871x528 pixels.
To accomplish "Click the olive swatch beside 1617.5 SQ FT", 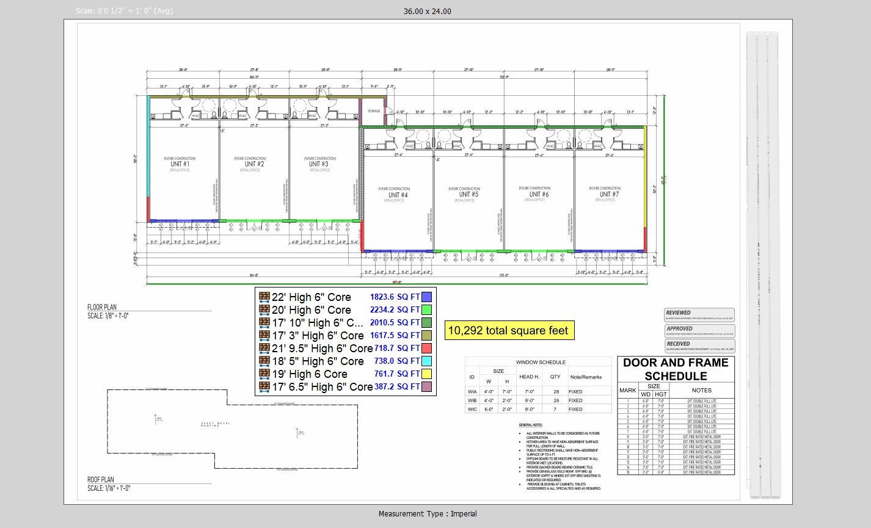I will pyautogui.click(x=427, y=335).
